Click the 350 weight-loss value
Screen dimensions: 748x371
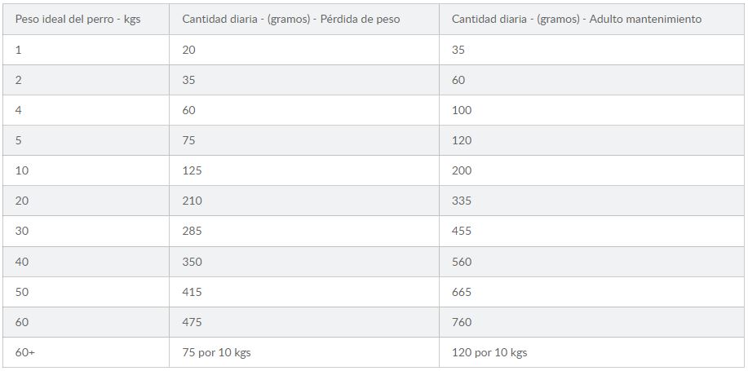coord(304,262)
